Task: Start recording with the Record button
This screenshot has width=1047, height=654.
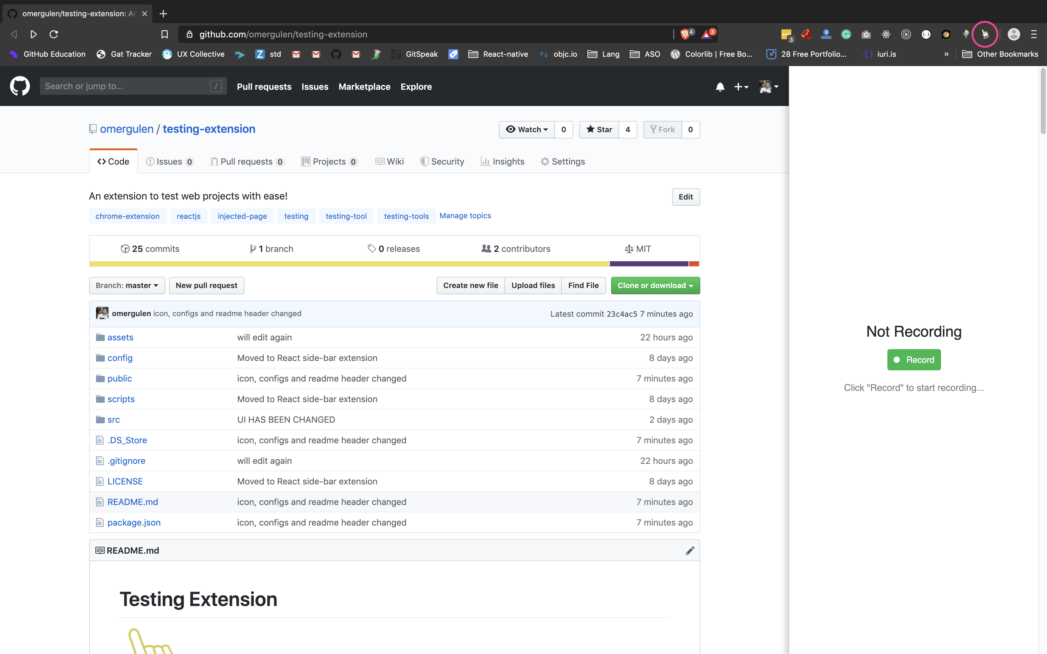Action: (914, 359)
